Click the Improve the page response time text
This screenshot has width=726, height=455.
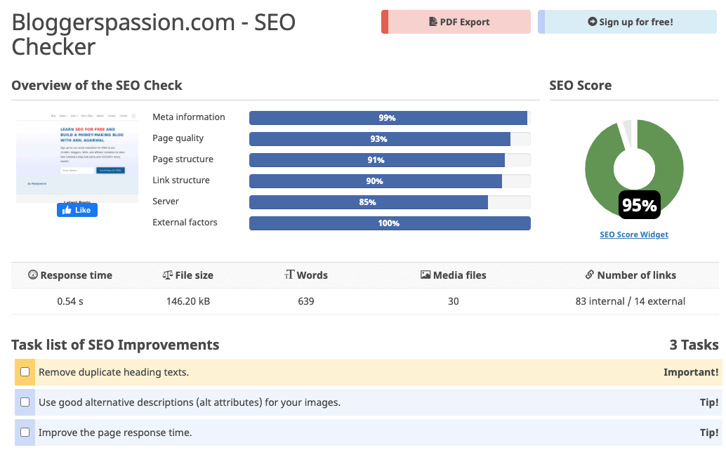tap(115, 433)
